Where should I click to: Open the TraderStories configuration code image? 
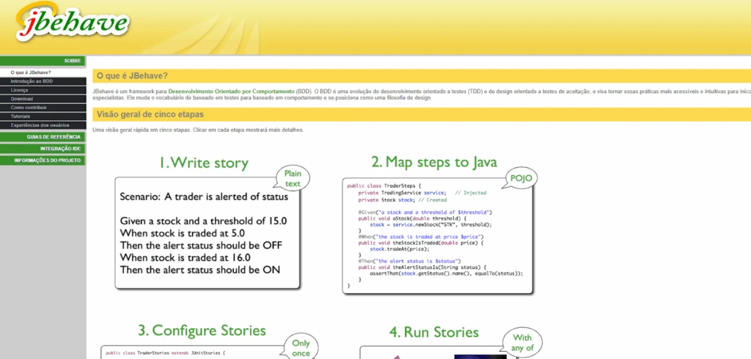tap(191, 352)
